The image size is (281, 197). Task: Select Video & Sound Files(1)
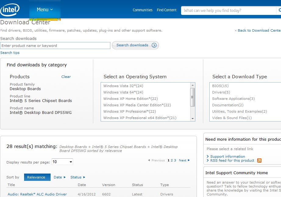232,118
